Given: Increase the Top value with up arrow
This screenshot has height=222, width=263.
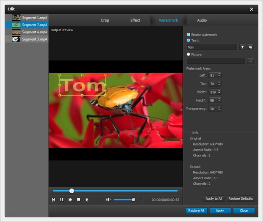Looking at the screenshot, I should [x=219, y=82].
